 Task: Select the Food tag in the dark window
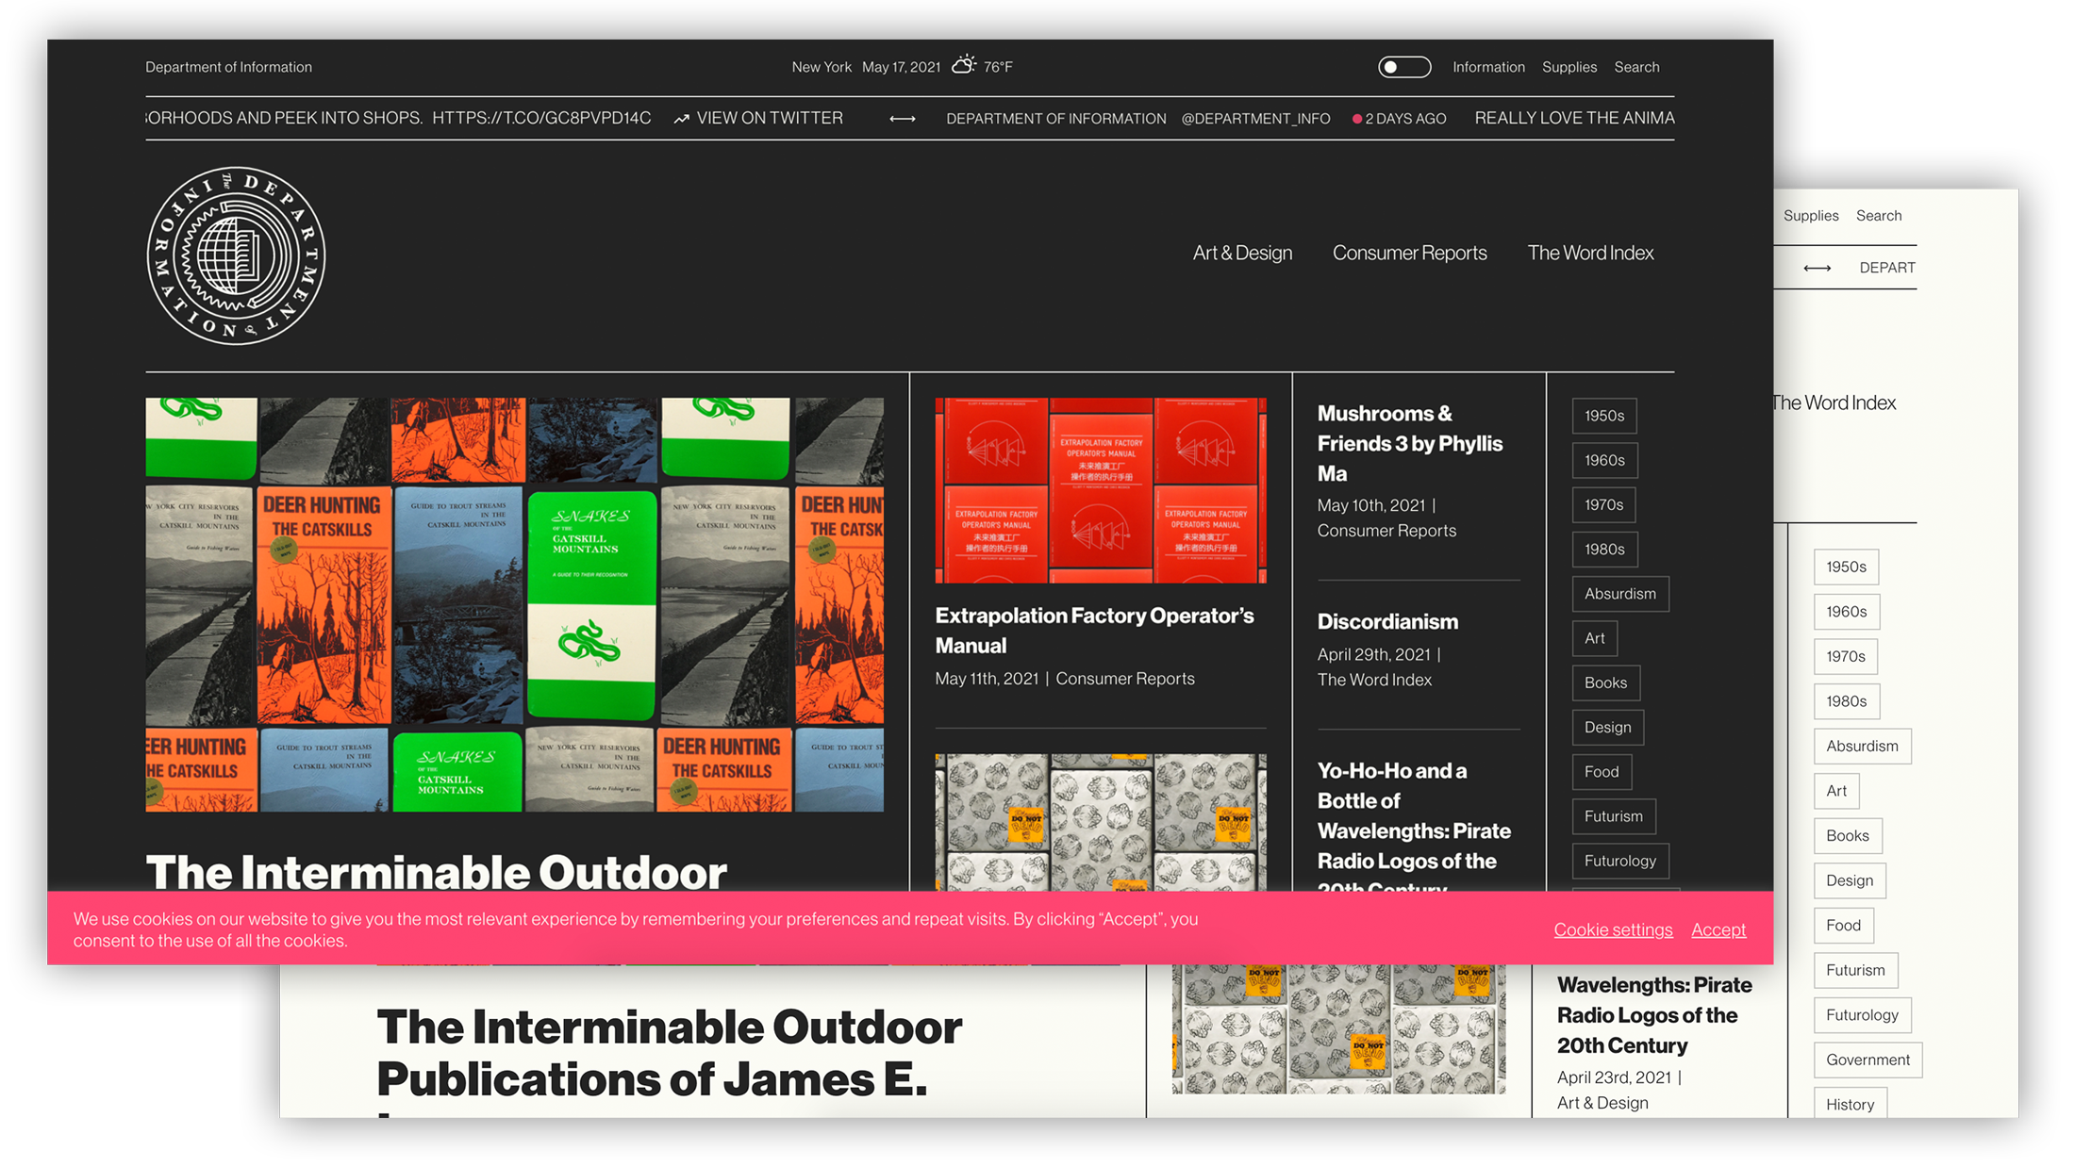pos(1602,771)
